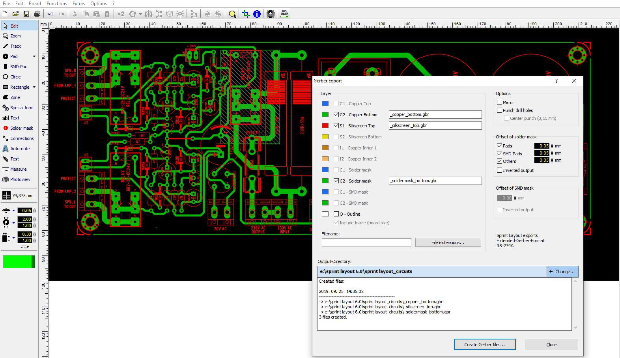Enable Punch drill holes option
620x358 pixels.
[x=499, y=110]
